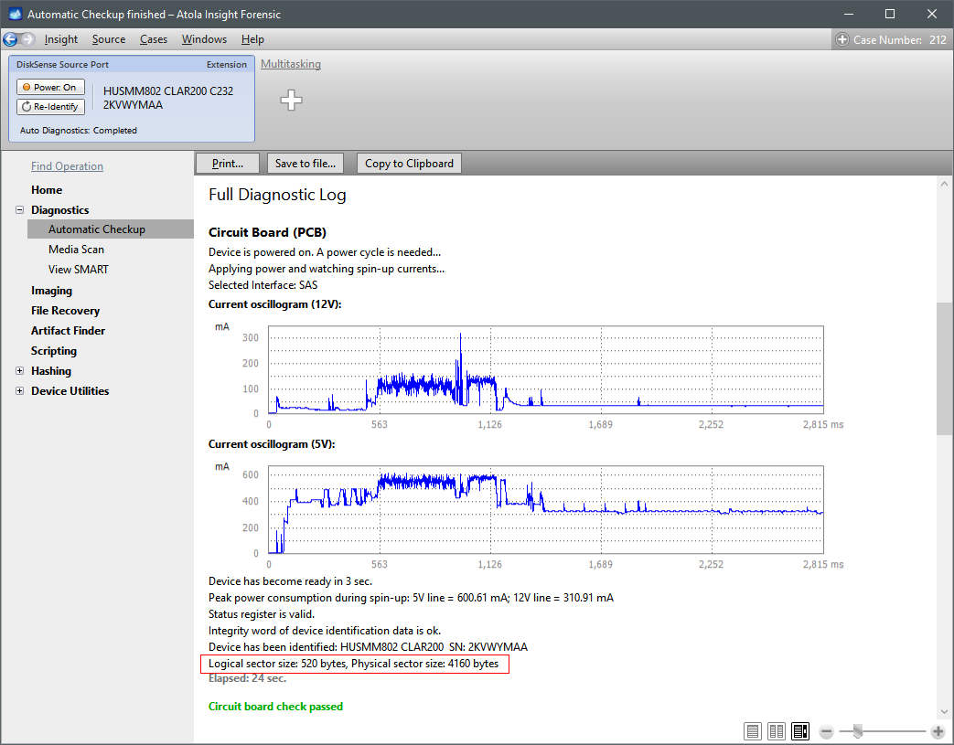Viewport: 954px width, 745px height.
Task: Click the Device has become ready line
Action: point(290,581)
